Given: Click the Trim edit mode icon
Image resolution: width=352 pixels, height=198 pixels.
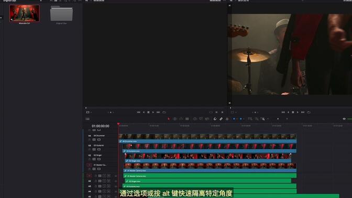Looking at the screenshot, I should (175, 119).
